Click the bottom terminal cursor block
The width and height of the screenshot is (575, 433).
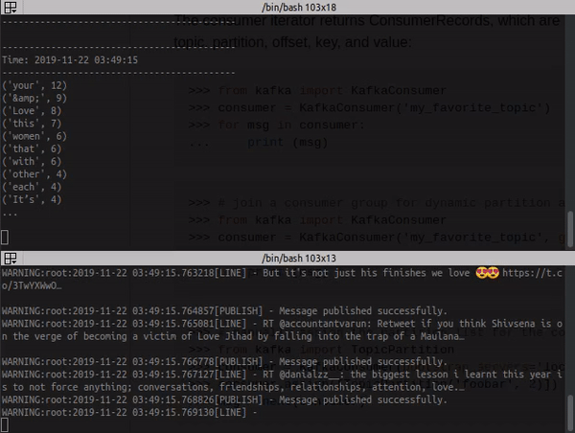click(x=5, y=425)
